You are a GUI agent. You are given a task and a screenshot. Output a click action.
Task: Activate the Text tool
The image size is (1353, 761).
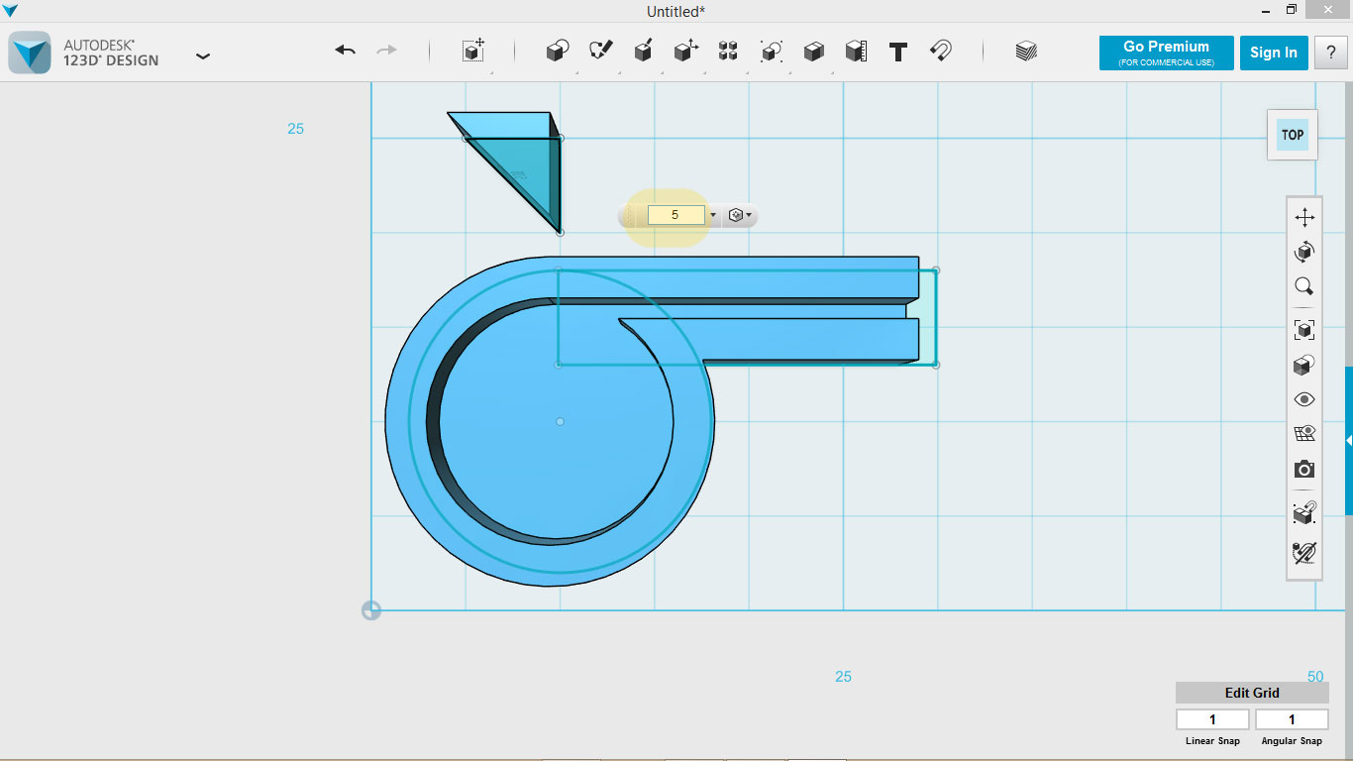tap(897, 53)
